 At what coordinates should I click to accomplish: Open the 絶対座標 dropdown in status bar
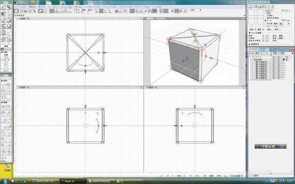pos(238,176)
